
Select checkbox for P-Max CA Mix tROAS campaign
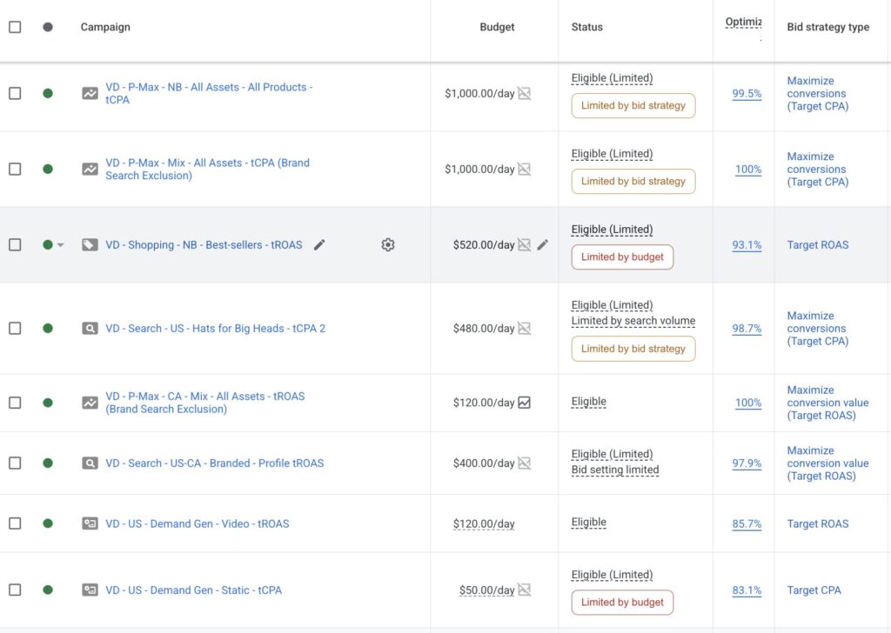(x=16, y=403)
